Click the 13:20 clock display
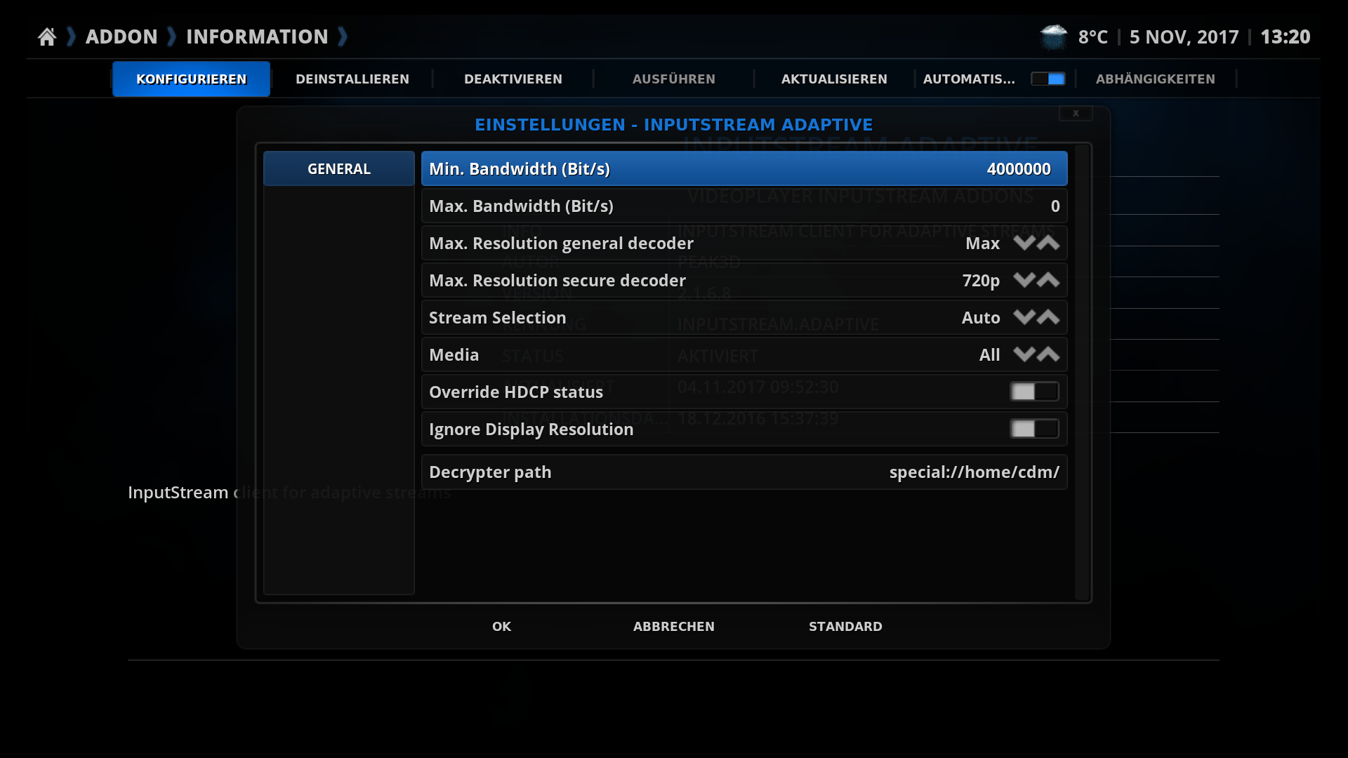Viewport: 1348px width, 758px height. point(1286,36)
